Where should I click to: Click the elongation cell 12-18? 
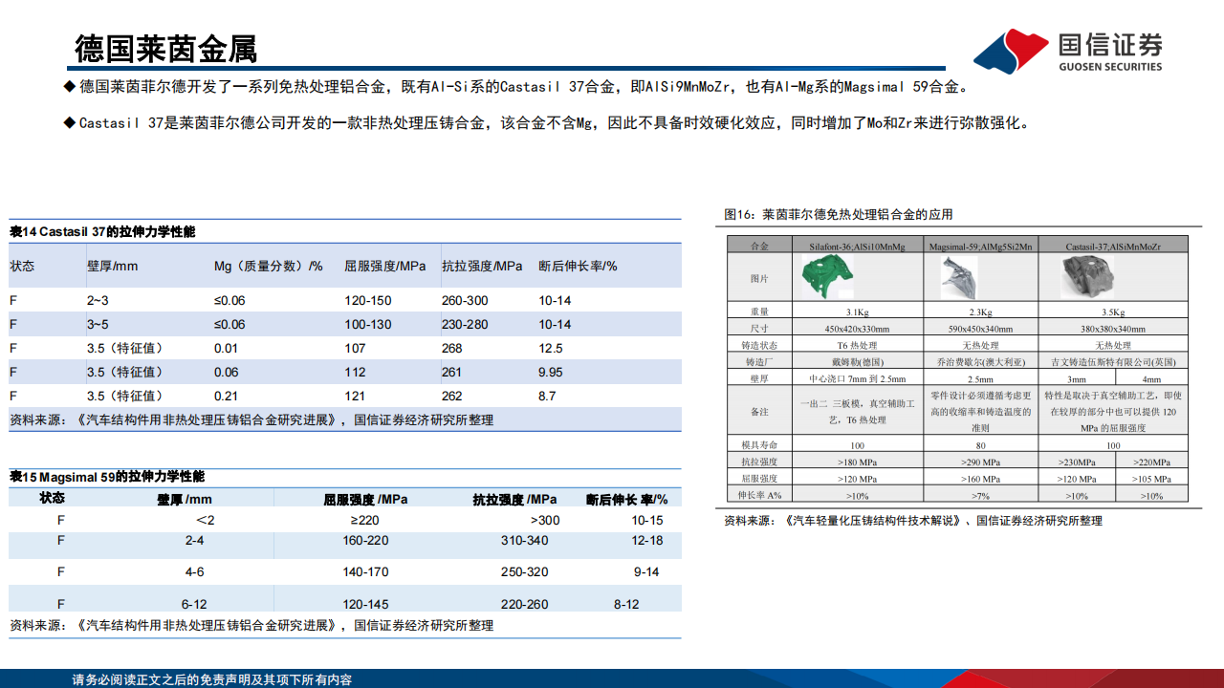pyautogui.click(x=647, y=541)
